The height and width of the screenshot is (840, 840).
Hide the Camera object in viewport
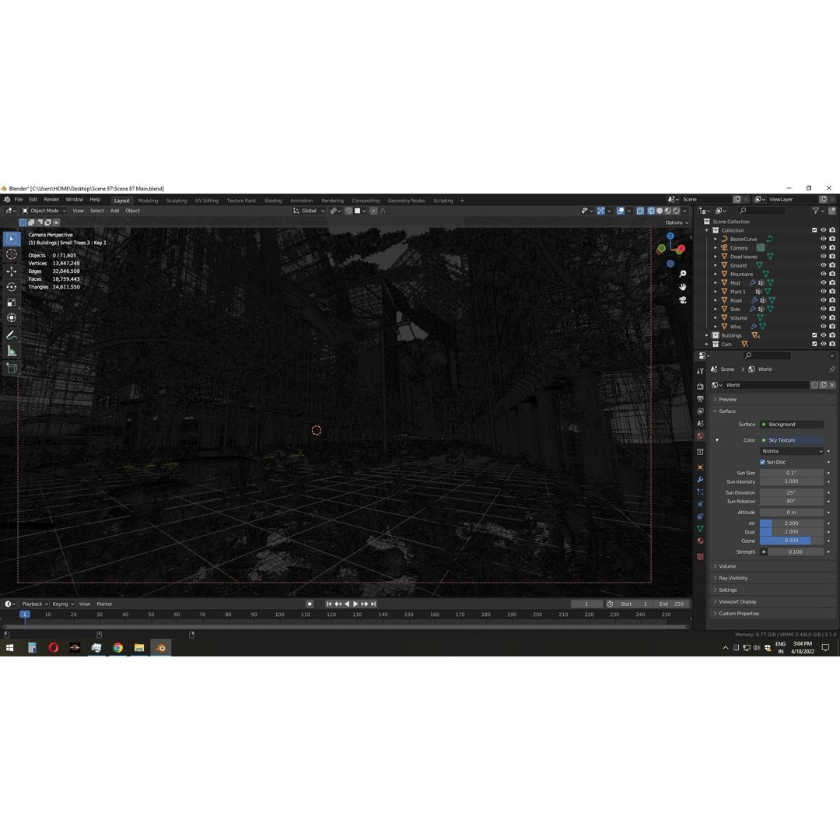[x=824, y=247]
